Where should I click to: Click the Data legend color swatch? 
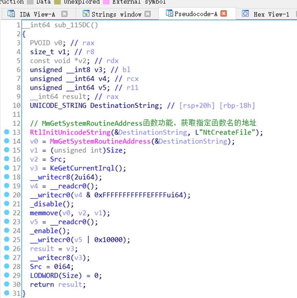[30, 2]
